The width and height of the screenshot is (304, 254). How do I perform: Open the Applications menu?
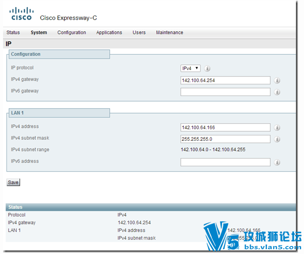pyautogui.click(x=109, y=32)
